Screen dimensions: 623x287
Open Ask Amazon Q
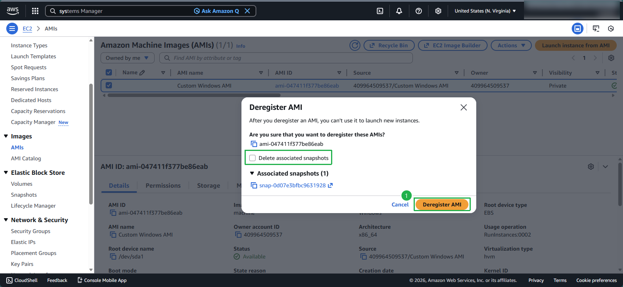tap(216, 11)
